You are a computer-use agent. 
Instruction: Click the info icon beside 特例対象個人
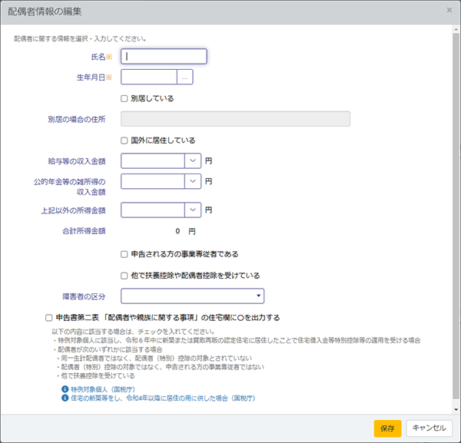click(65, 390)
